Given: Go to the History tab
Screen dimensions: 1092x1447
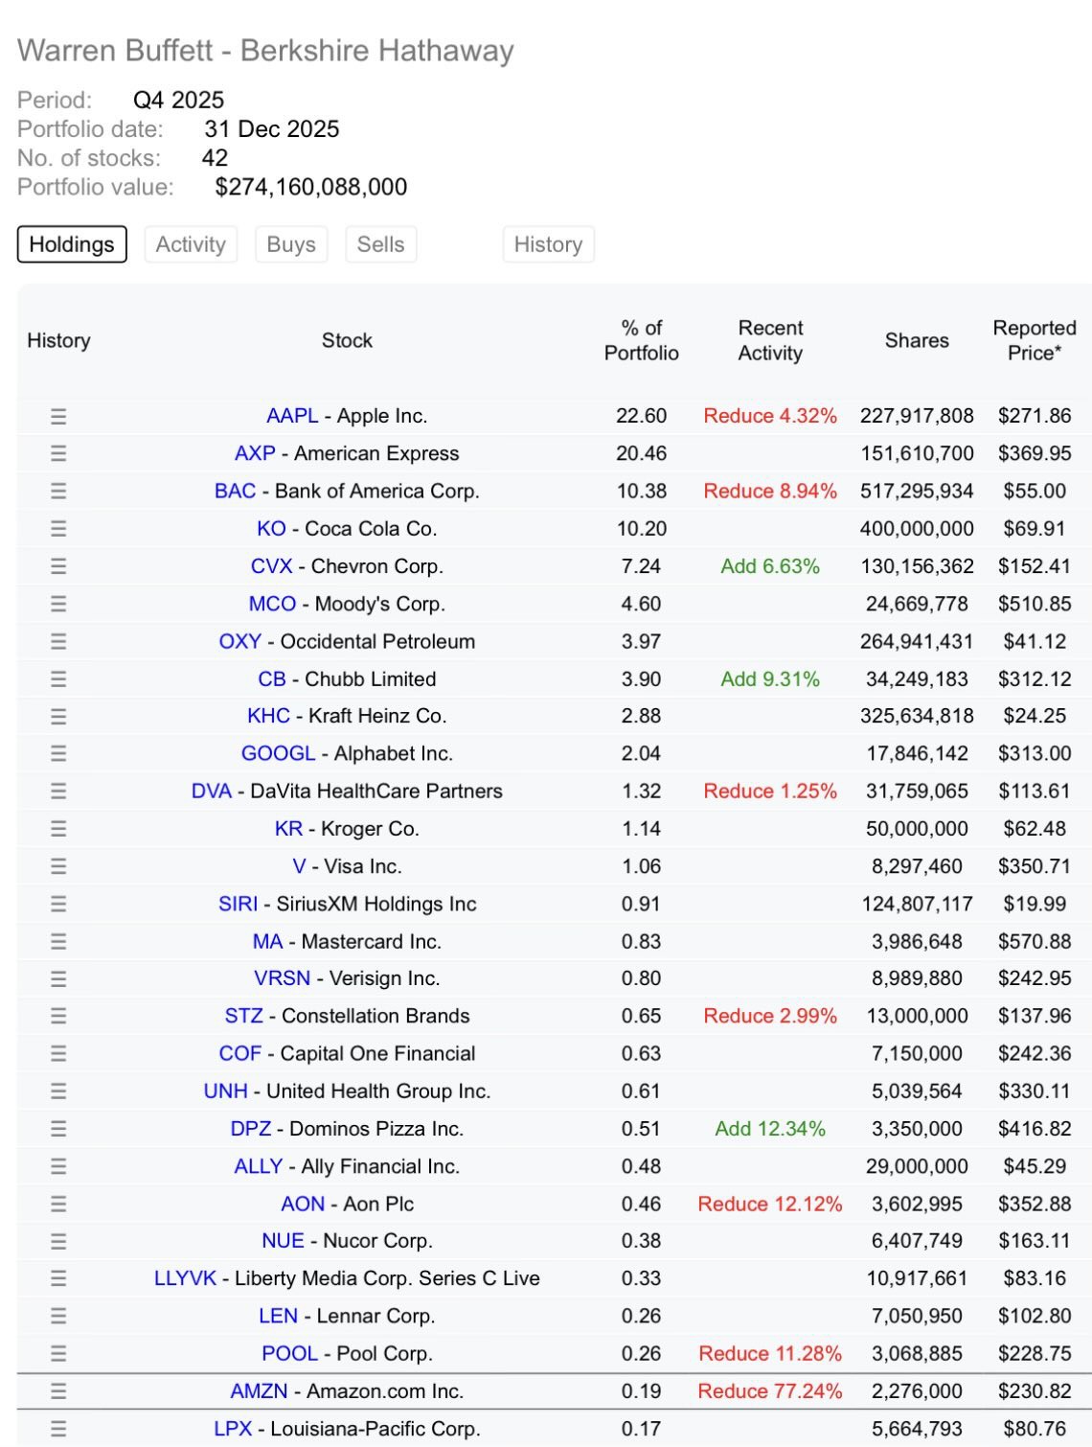Looking at the screenshot, I should coord(548,244).
